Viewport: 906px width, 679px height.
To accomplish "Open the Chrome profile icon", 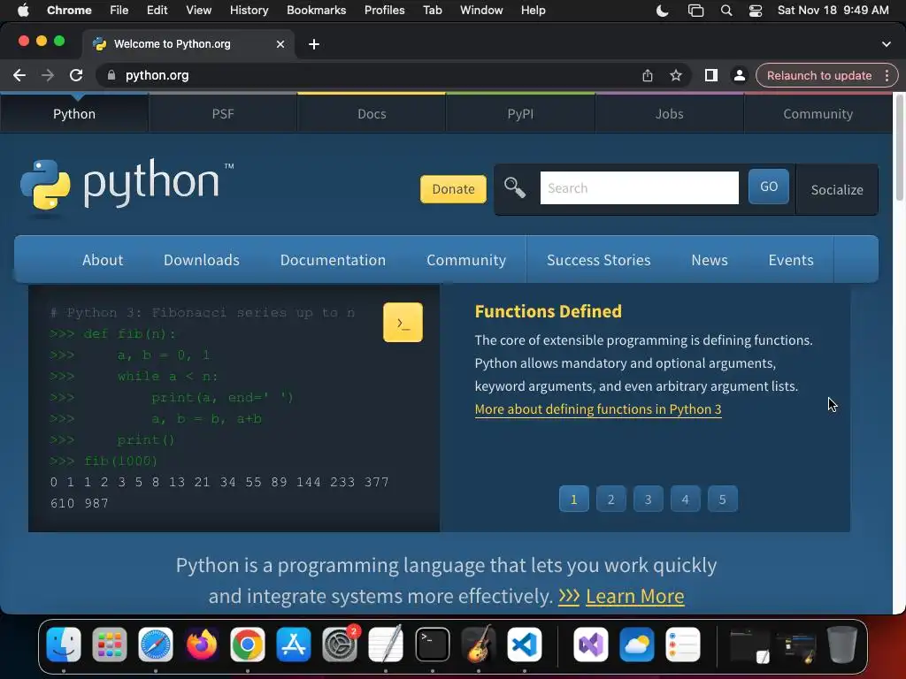I will click(739, 76).
